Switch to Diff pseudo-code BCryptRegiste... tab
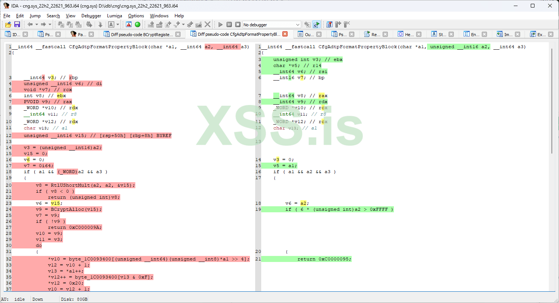 point(142,34)
